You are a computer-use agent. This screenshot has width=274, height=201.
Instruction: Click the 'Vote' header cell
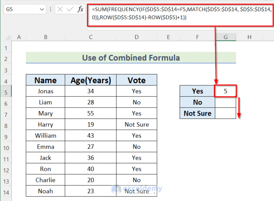(137, 80)
